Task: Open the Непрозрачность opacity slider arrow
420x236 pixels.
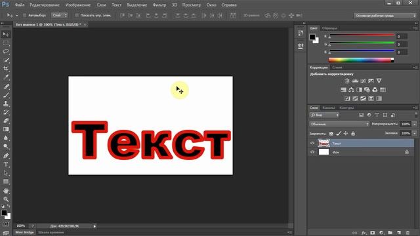Action: click(x=415, y=124)
